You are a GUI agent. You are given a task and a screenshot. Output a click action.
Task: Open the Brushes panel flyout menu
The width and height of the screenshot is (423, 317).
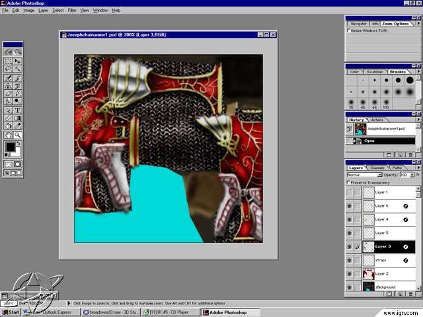[418, 71]
